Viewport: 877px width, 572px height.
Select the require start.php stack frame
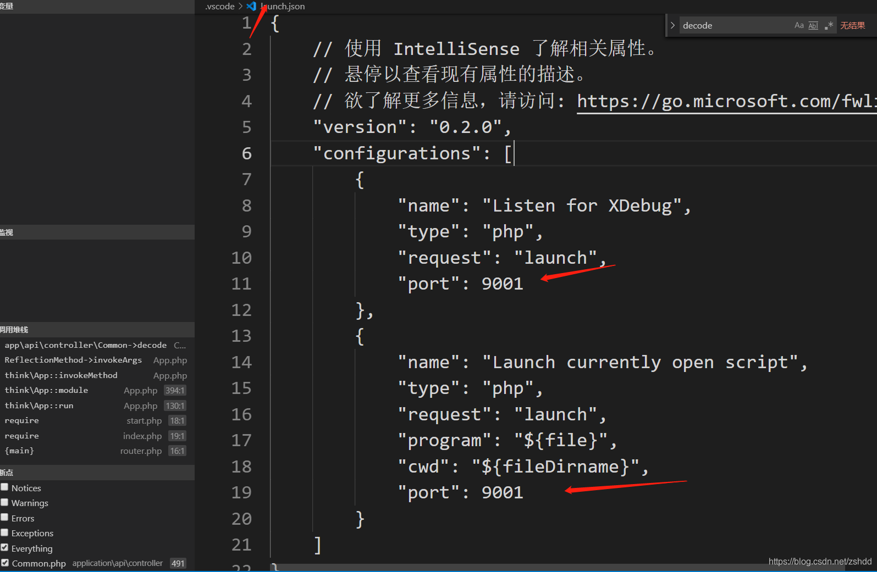tap(97, 420)
